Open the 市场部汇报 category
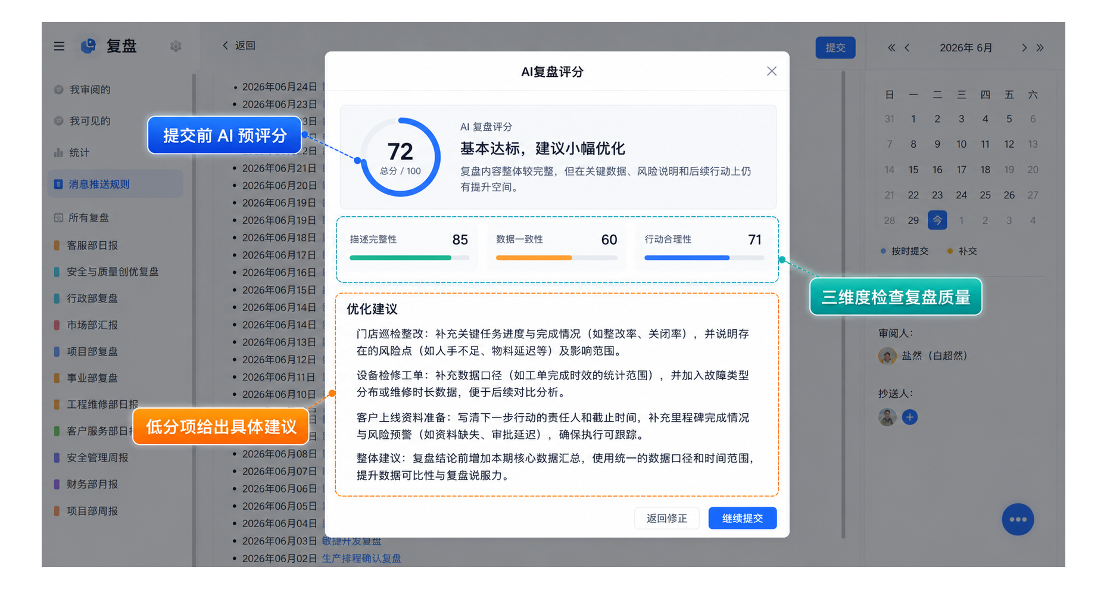 coord(86,325)
